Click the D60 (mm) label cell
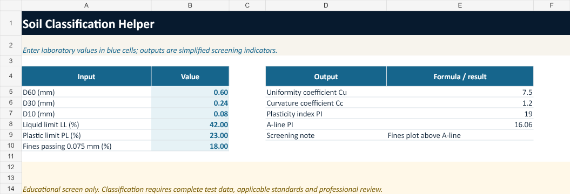Screen dimensions: 570x194 (x=86, y=92)
